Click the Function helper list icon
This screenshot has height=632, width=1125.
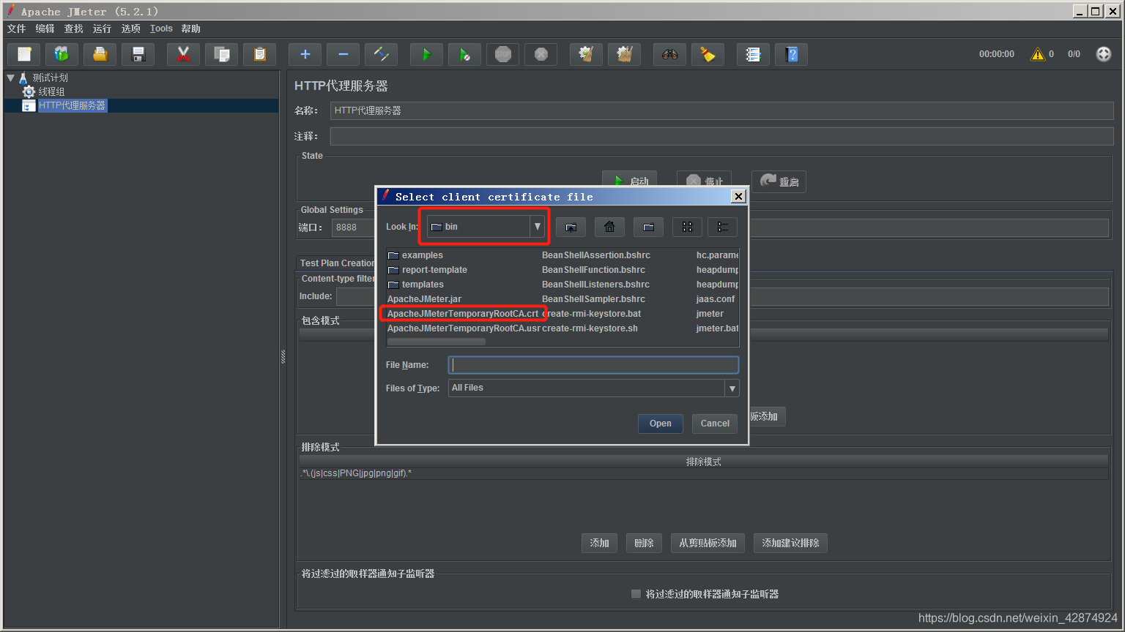(753, 54)
